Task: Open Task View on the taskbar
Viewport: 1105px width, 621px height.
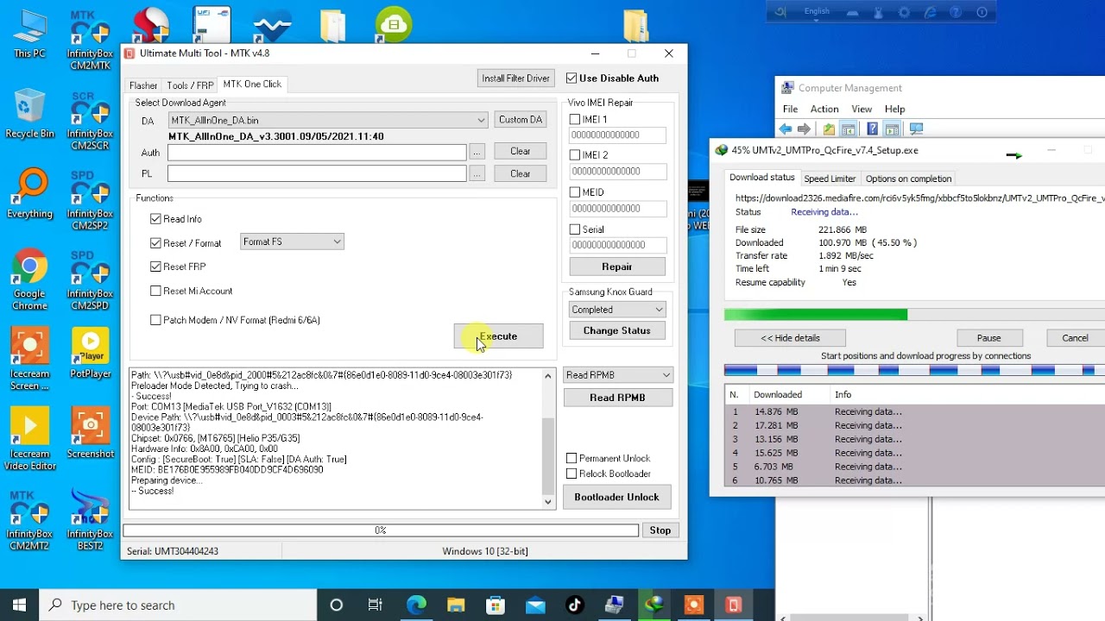Action: 376,605
